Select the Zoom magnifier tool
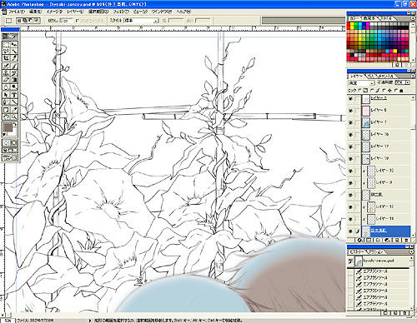This screenshot has width=417, height=323. (14, 117)
